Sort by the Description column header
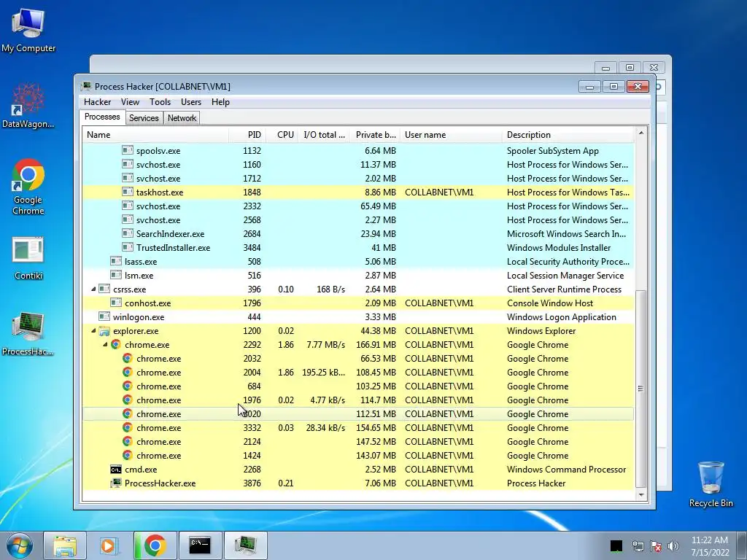The width and height of the screenshot is (747, 560). 568,135
